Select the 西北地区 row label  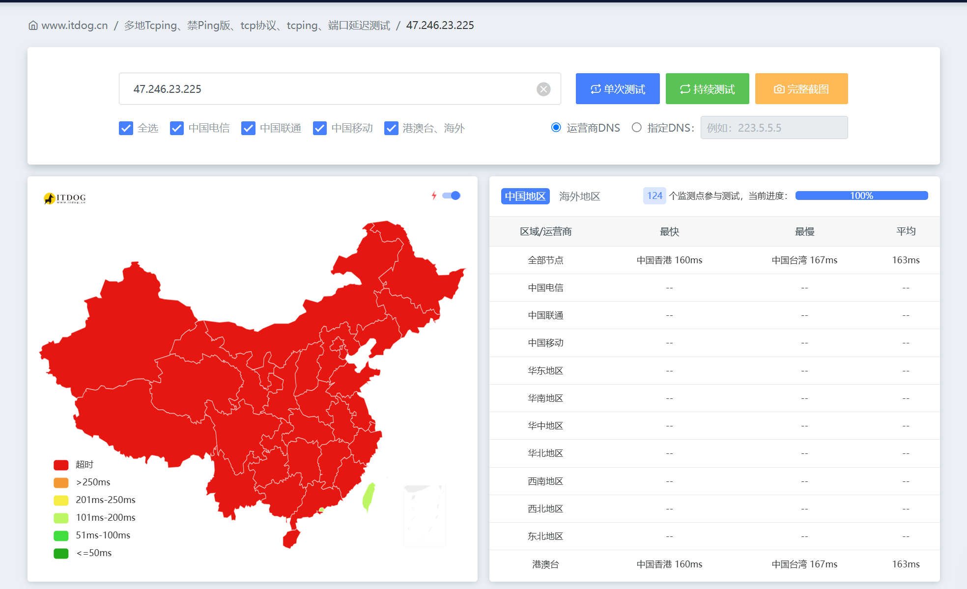point(545,509)
